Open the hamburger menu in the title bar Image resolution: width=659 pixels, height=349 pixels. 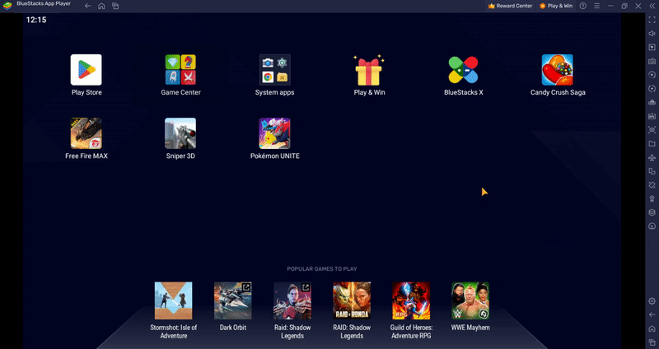pyautogui.click(x=596, y=6)
